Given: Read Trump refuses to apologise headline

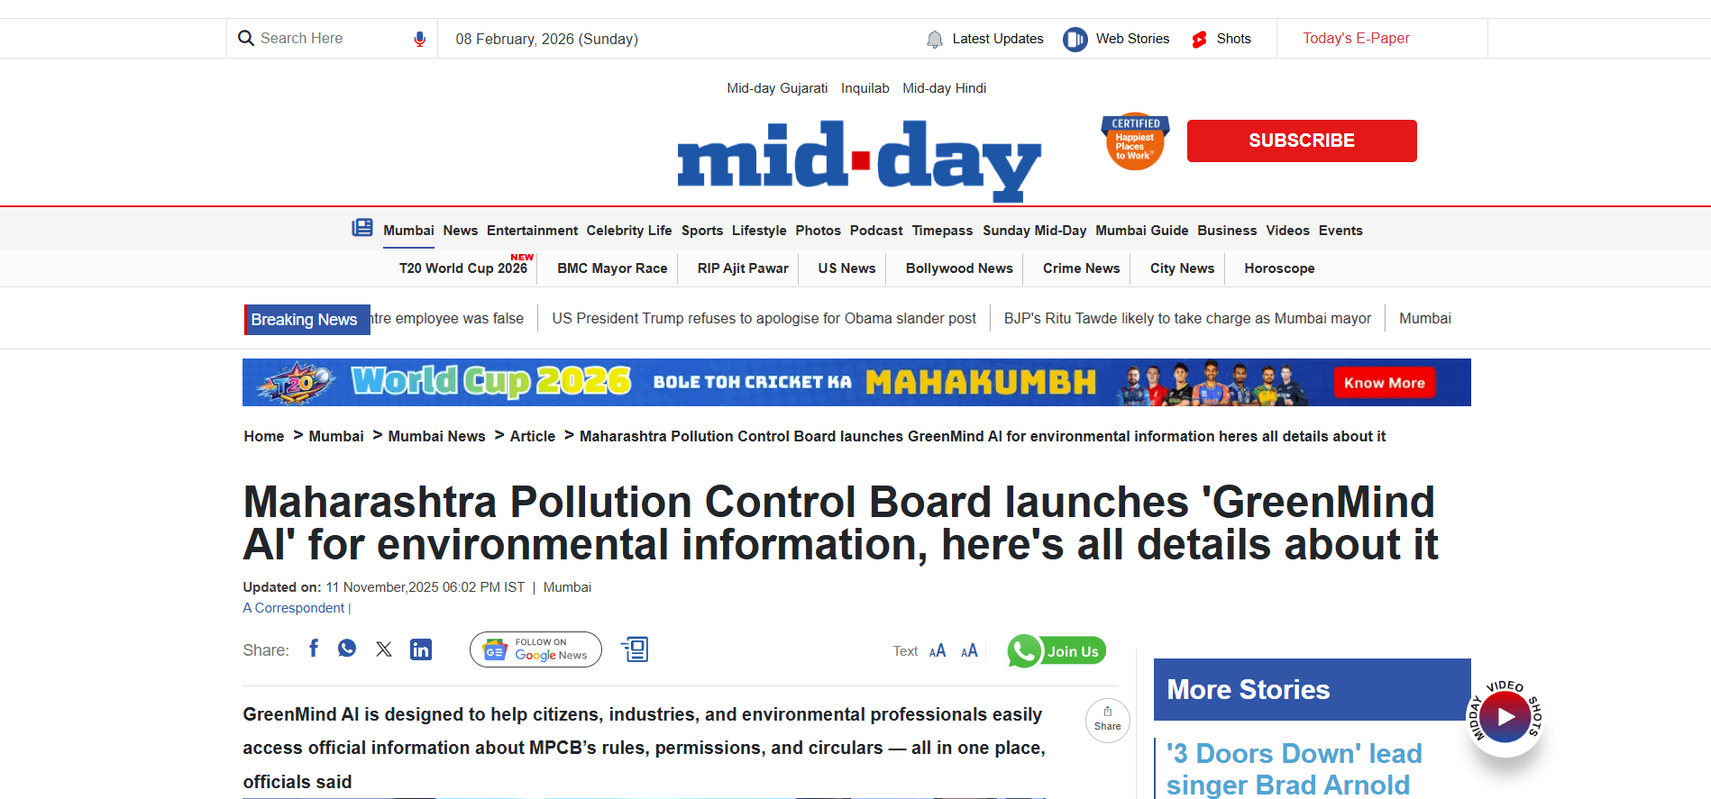Looking at the screenshot, I should point(764,319).
